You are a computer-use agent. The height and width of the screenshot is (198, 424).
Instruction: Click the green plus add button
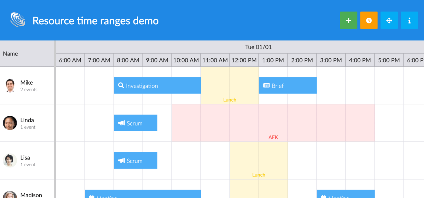click(x=348, y=20)
